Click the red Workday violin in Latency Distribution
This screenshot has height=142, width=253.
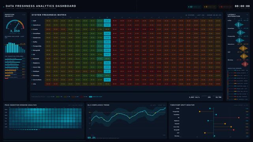point(245,64)
